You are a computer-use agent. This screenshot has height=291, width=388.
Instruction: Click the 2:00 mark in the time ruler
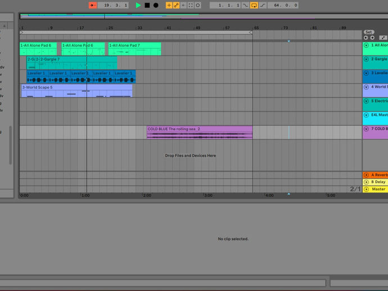point(147,195)
